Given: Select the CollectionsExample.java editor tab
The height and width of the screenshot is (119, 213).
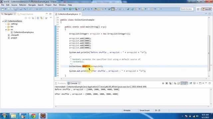Looking at the screenshot, I should tap(68, 14).
